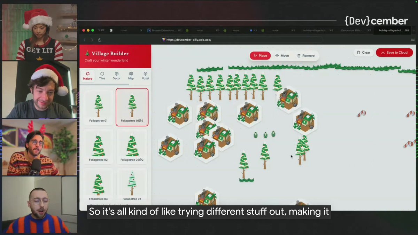Click the bell icon above Nature

[88, 73]
